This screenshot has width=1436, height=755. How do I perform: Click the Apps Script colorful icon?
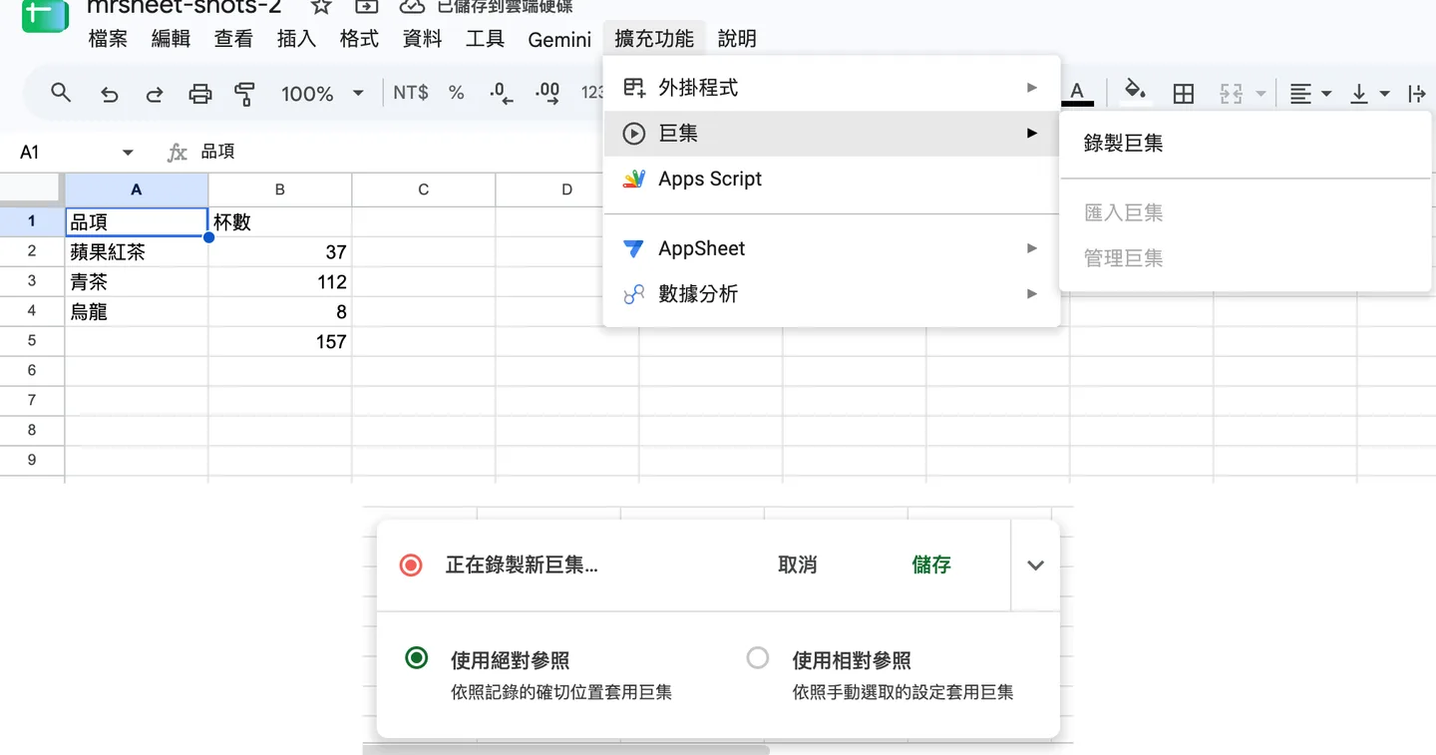[634, 180]
